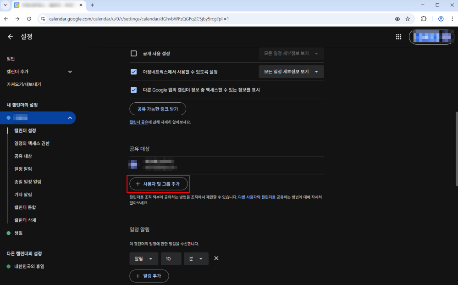Bookmark this page with the star icon
This screenshot has width=458, height=285.
click(x=408, y=19)
